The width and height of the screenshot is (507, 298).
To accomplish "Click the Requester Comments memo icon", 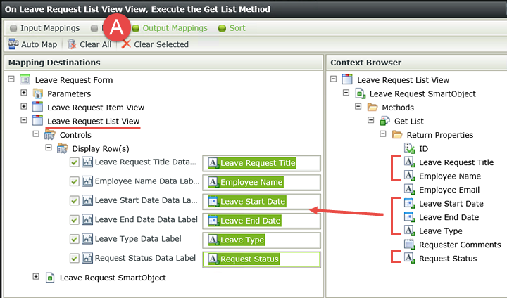I will [409, 245].
